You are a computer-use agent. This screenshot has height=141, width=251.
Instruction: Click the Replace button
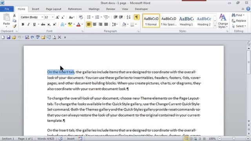coord(239,21)
